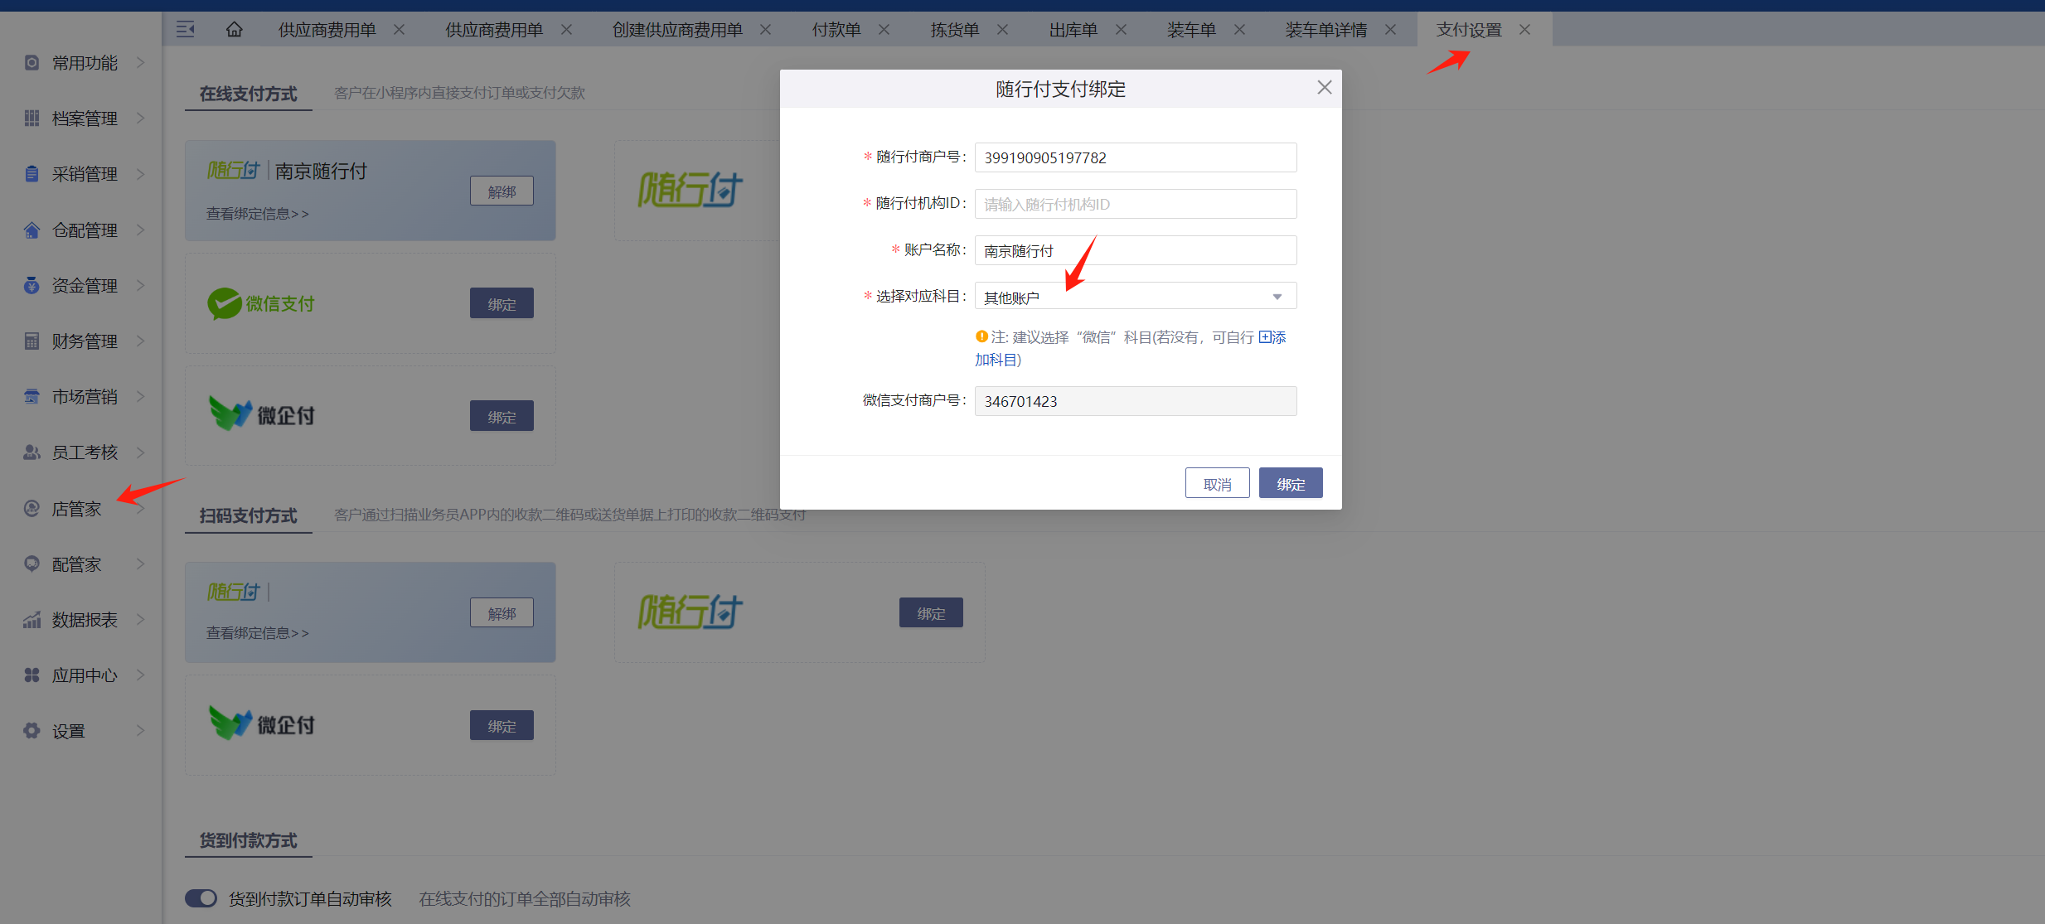Close the 随行付支付绑定 dialog with X
This screenshot has width=2045, height=924.
tap(1324, 88)
